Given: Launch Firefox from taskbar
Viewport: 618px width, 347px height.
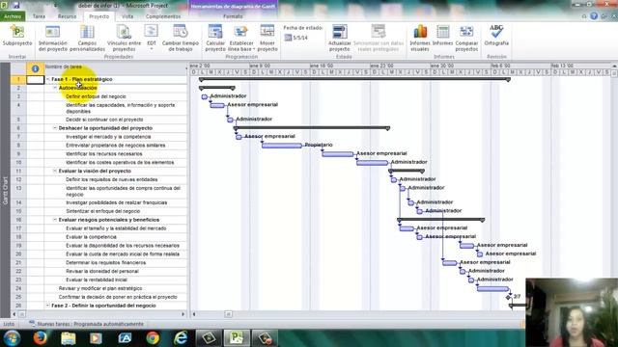Looking at the screenshot, I should click(x=40, y=338).
